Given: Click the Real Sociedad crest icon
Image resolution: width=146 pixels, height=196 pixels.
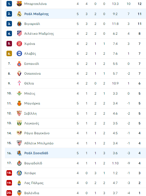Looking at the screenshot, I should [x=19, y=153].
